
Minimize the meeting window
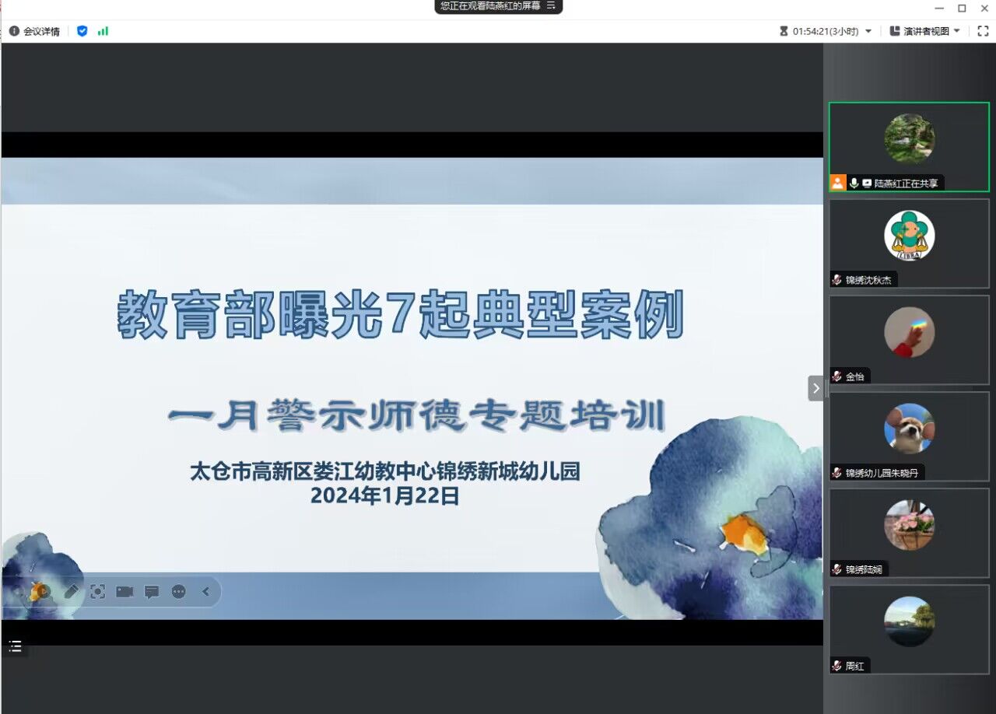(x=939, y=8)
